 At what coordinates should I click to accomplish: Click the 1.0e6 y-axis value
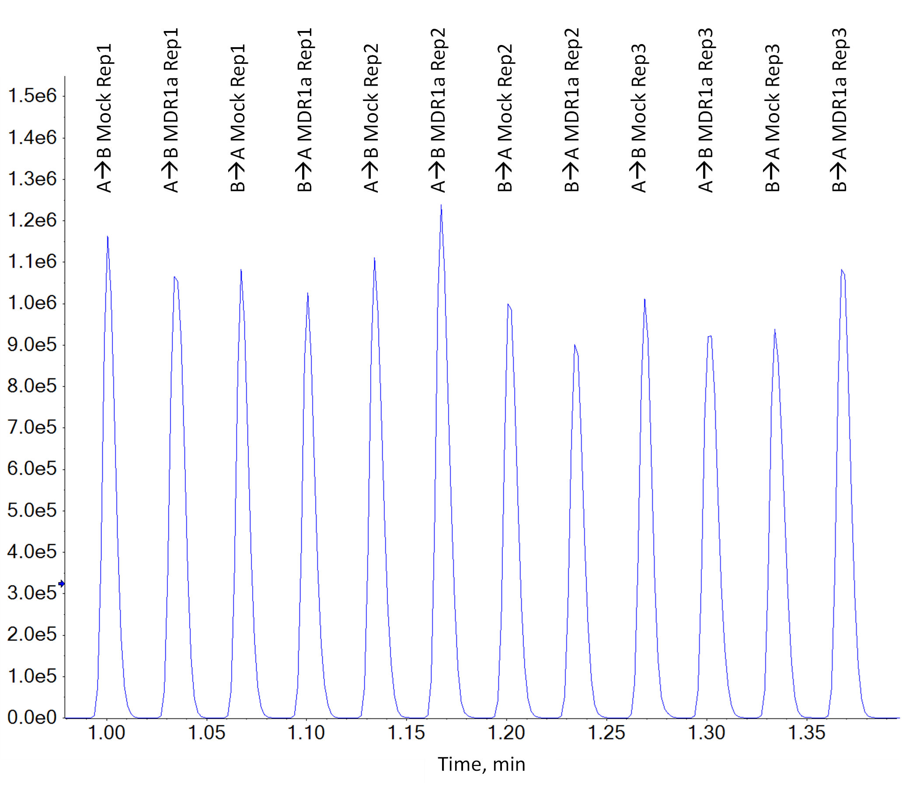tap(32, 303)
